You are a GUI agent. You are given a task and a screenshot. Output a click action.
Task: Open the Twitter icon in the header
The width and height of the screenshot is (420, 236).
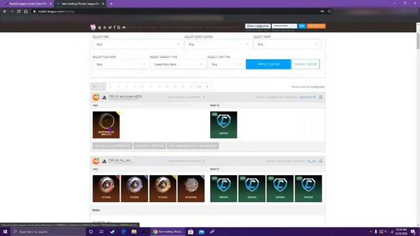[x=110, y=28]
